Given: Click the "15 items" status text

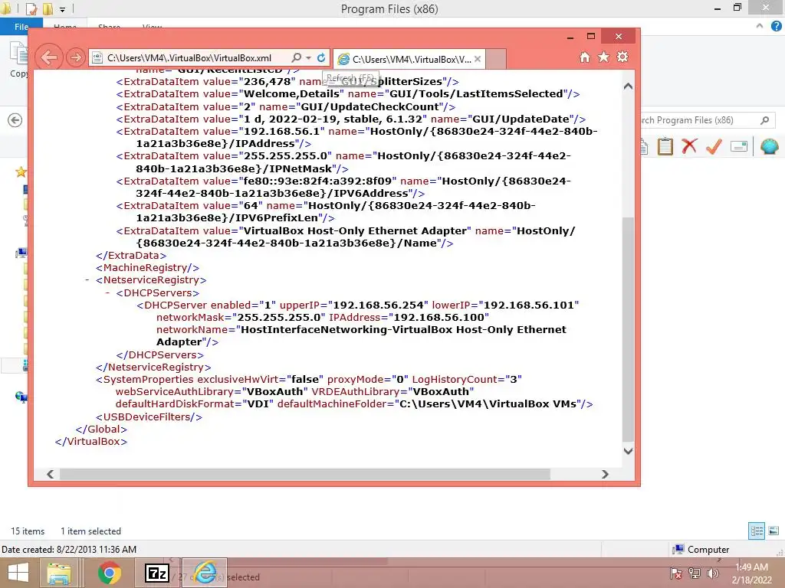Looking at the screenshot, I should tap(28, 531).
